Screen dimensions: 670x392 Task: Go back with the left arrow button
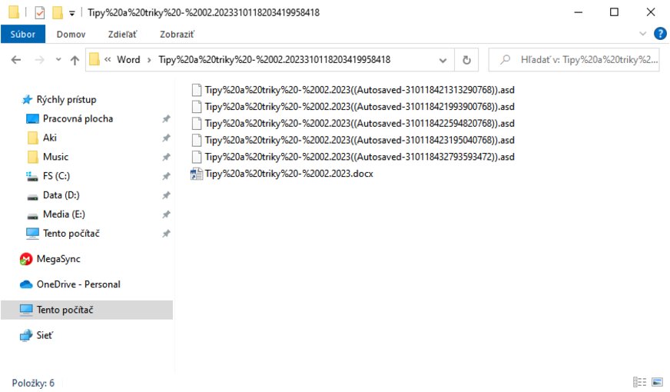click(x=16, y=60)
